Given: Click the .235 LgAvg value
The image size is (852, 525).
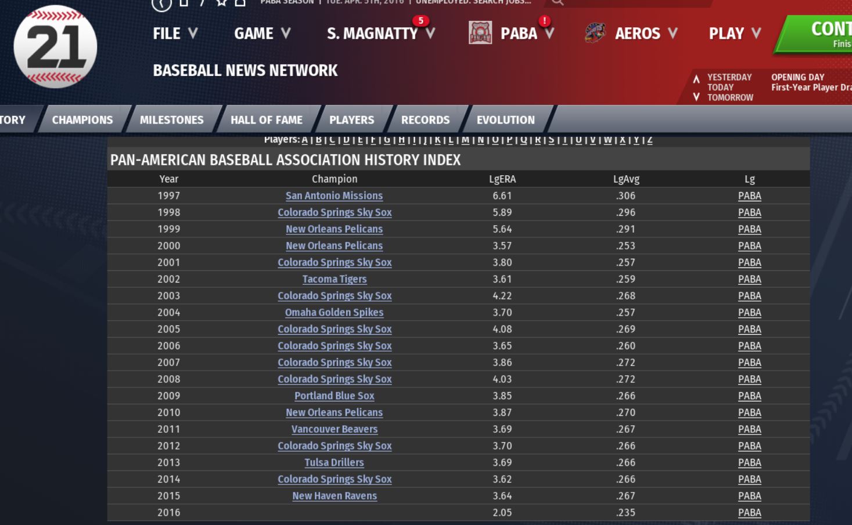Looking at the screenshot, I should point(626,513).
